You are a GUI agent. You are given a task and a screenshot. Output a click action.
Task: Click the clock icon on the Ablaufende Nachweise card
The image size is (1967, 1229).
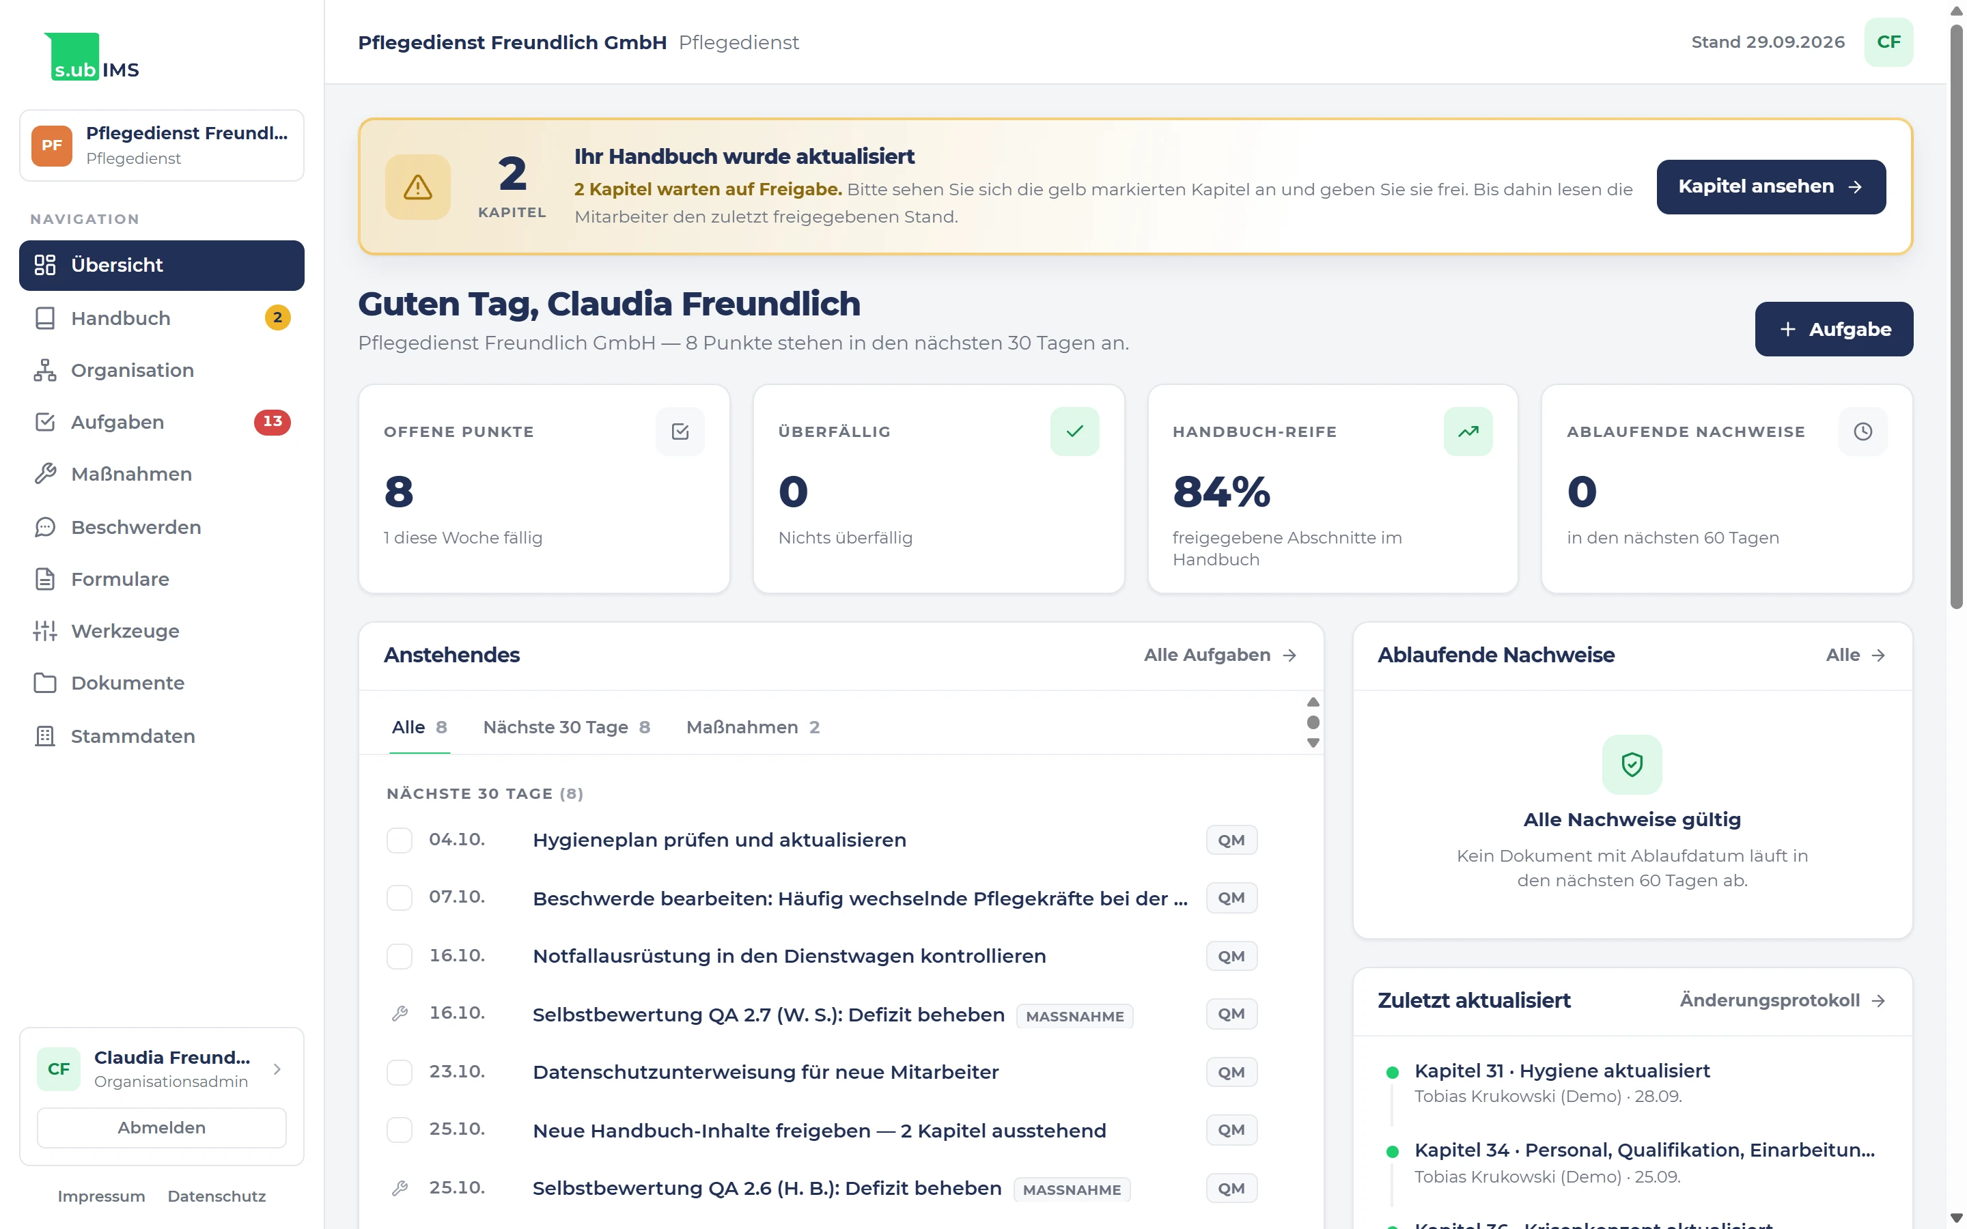pos(1863,432)
